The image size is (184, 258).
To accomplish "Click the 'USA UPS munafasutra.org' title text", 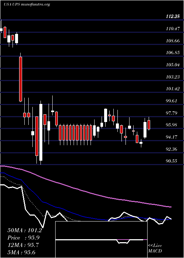I will point(26,4).
